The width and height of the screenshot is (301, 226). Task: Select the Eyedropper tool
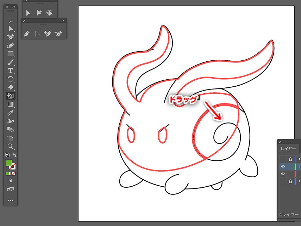pyautogui.click(x=11, y=113)
